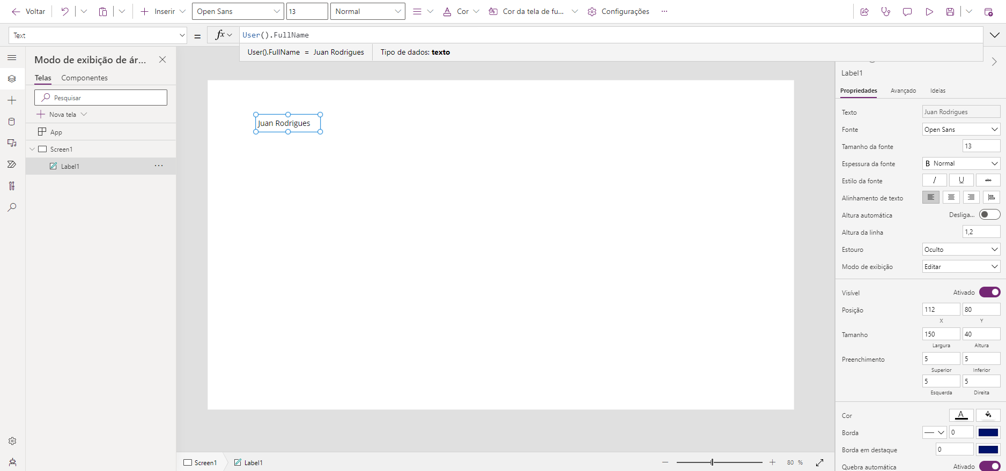Select the App tree item
The image size is (1006, 471).
(x=101, y=132)
